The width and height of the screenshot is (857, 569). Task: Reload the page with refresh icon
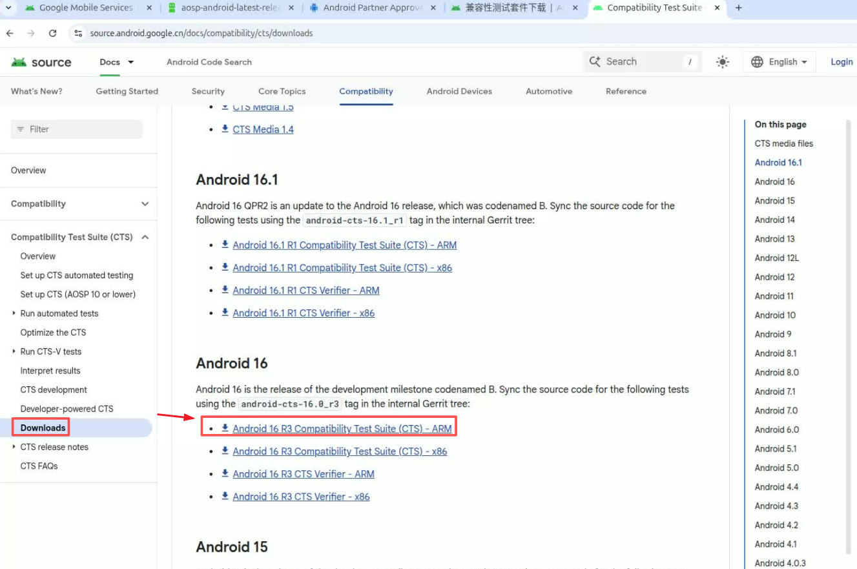53,33
